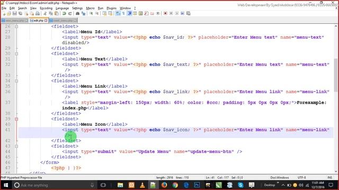Click the Playback macro icon
This screenshot has height=190, width=339.
pyautogui.click(x=177, y=13)
